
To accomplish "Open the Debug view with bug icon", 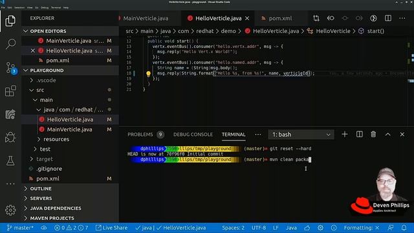I will tap(10, 137).
